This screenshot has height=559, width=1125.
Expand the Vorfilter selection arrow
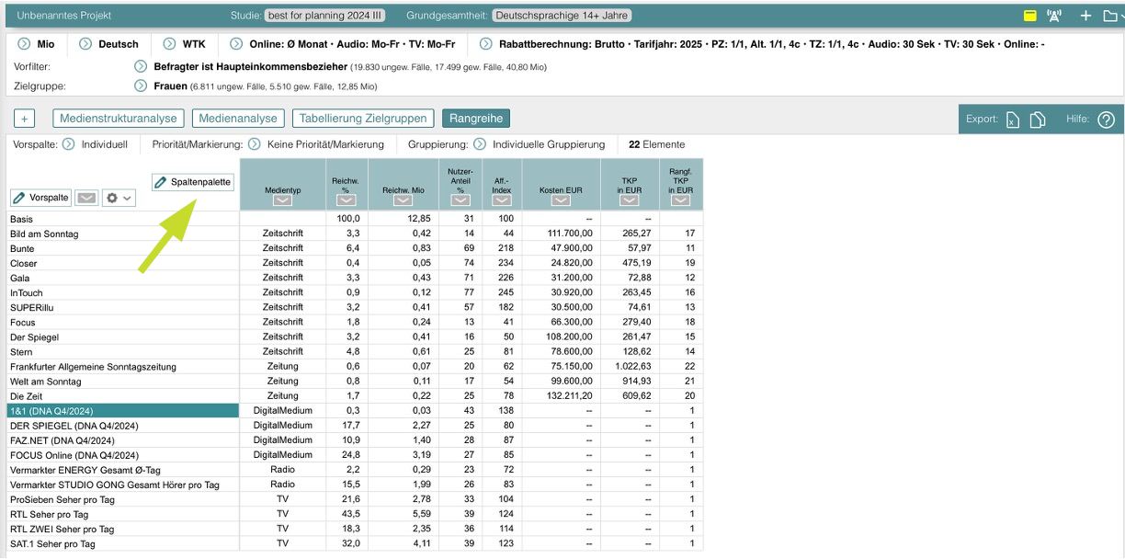(x=141, y=67)
